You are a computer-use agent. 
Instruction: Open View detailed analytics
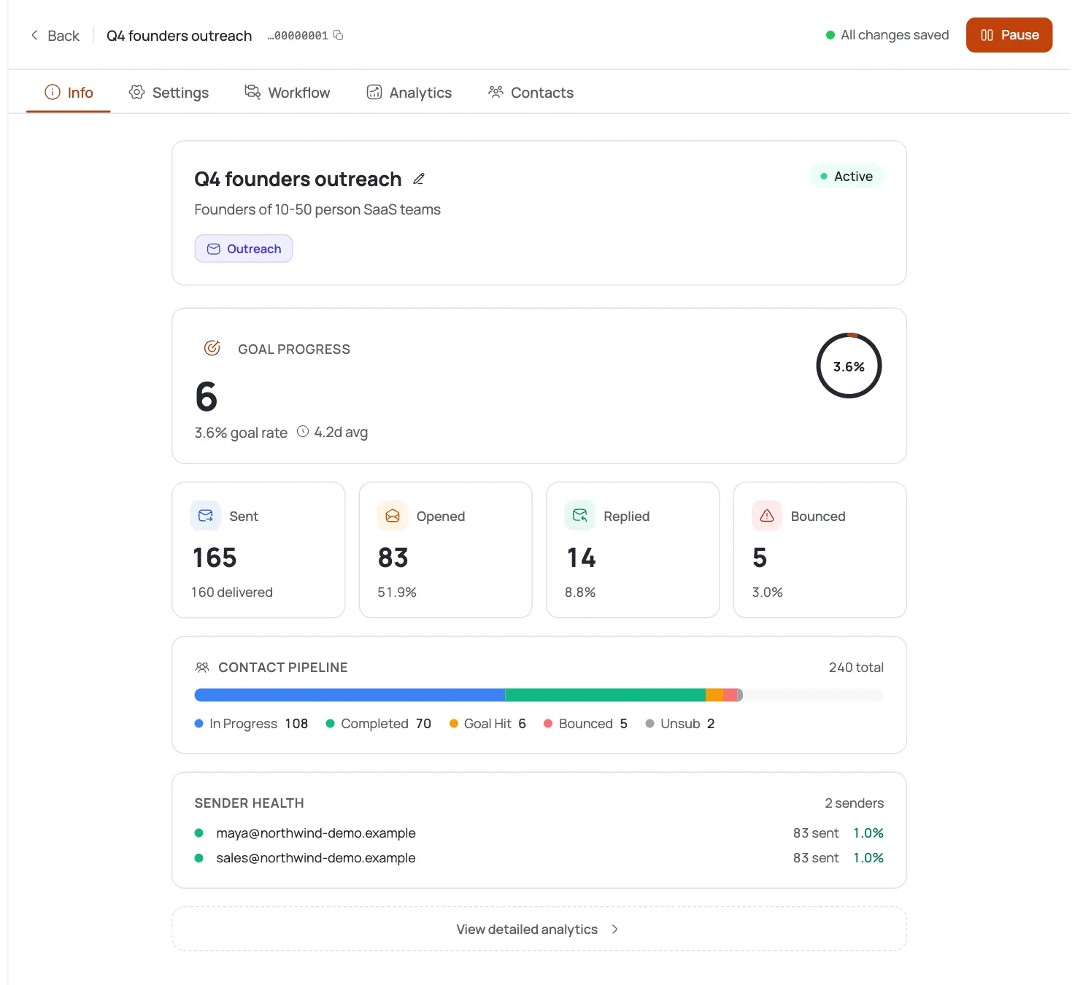tap(539, 929)
